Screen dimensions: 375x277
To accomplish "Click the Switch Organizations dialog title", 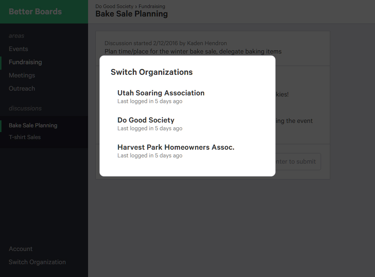I will pos(152,72).
